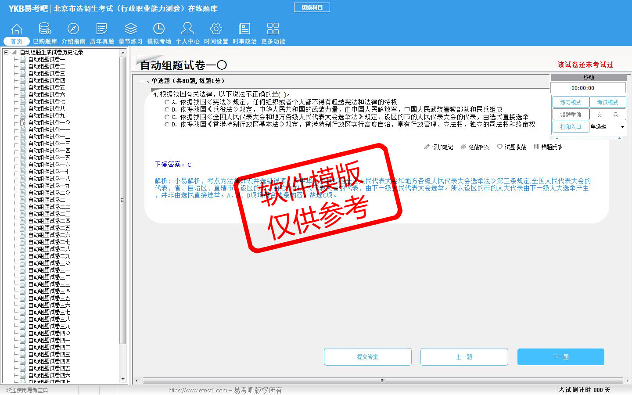Select 自动组题试卷二五 in the tree
Screen dimensions: 632x395
tap(49, 228)
